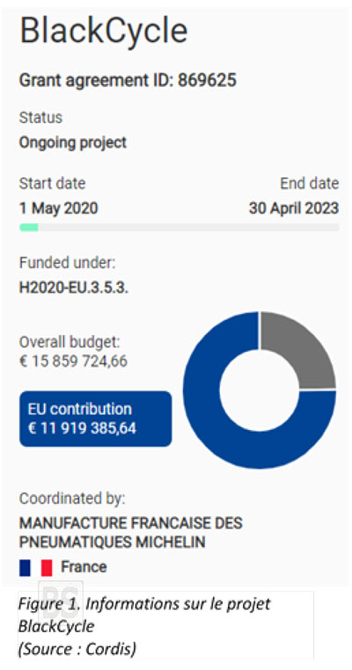Image resolution: width=352 pixels, height=670 pixels.
Task: Click the BlackCycle project title
Action: coord(104,31)
